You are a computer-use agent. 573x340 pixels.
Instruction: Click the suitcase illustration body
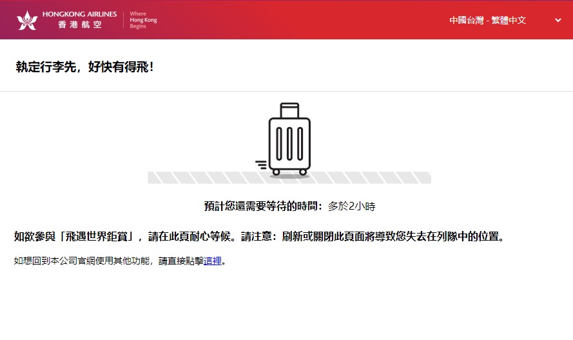point(289,143)
